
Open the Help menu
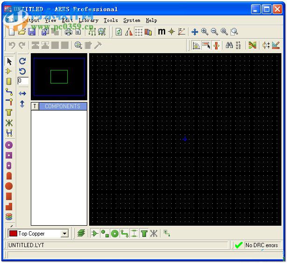151,21
